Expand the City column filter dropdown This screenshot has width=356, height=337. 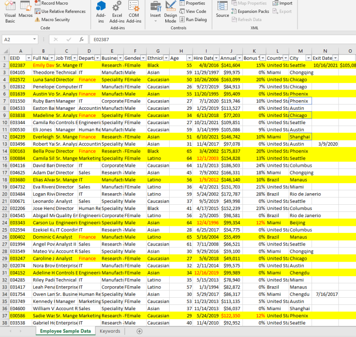coord(307,58)
